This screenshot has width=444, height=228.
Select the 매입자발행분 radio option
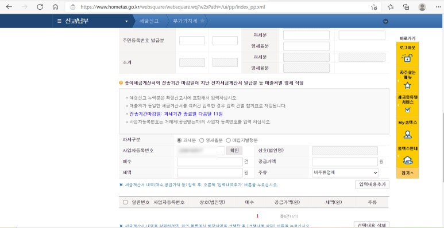(x=228, y=140)
